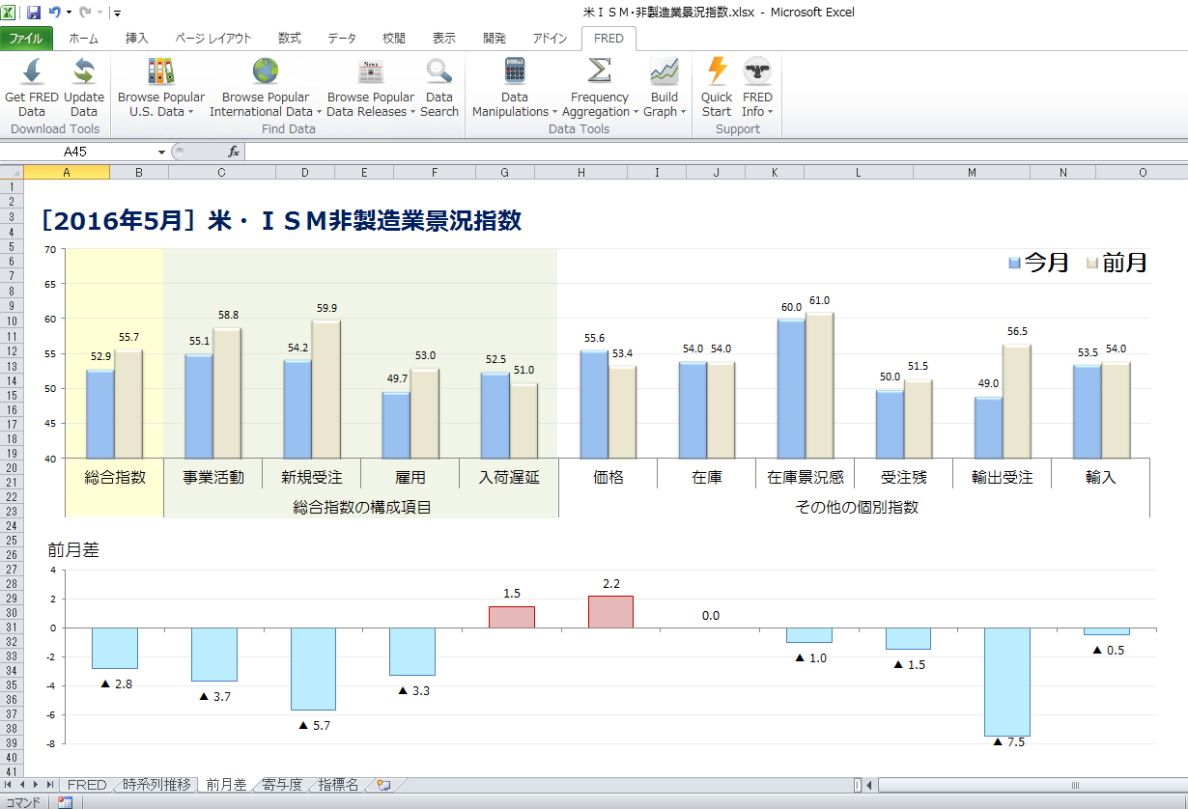This screenshot has width=1188, height=809.
Task: Switch to the データ ribbon tab
Action: pyautogui.click(x=342, y=39)
